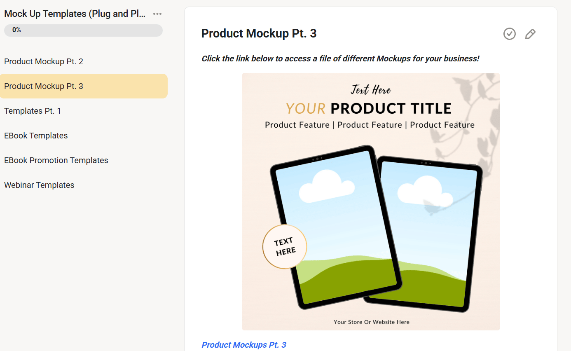Click the Mock Up Templates course title

[75, 14]
